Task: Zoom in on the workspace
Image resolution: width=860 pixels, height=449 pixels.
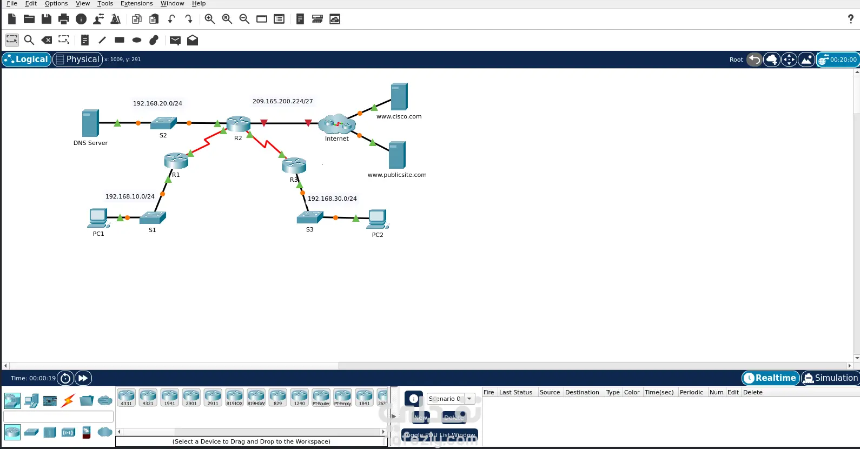Action: tap(210, 19)
